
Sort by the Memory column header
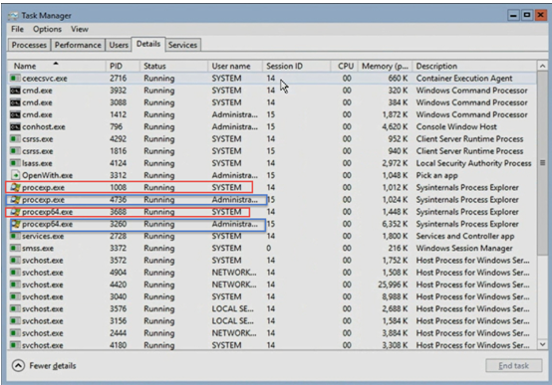(x=385, y=66)
